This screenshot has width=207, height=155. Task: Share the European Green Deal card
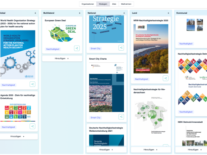pos(77,48)
